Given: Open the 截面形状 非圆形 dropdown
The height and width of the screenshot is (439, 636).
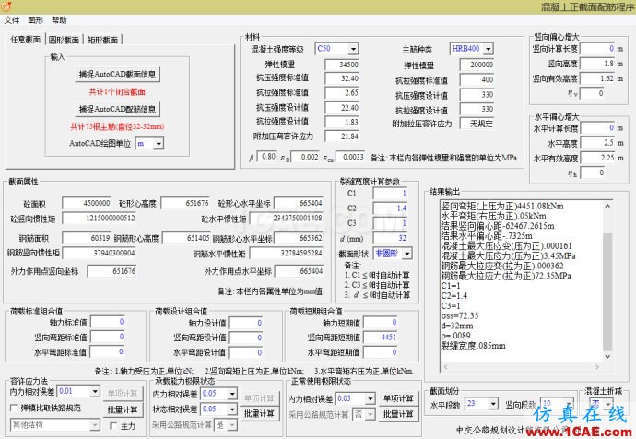Looking at the screenshot, I should pos(407,254).
